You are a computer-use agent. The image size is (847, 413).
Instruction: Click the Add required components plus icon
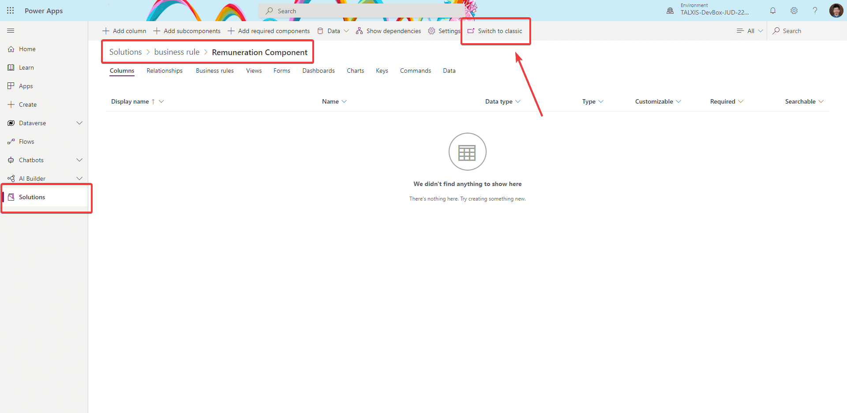[231, 31]
